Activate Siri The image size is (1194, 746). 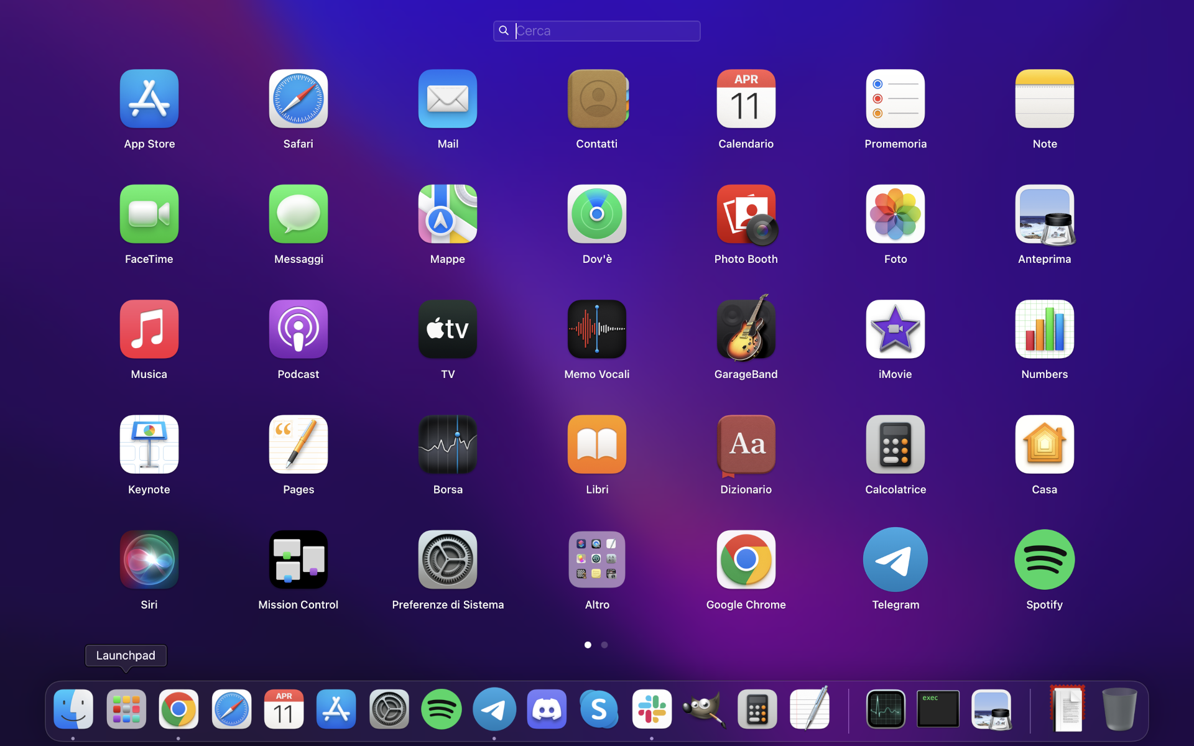tap(149, 559)
